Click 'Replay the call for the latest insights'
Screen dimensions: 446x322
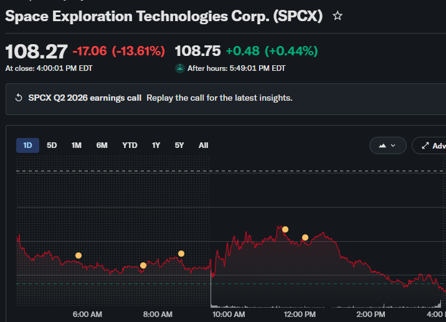(219, 98)
